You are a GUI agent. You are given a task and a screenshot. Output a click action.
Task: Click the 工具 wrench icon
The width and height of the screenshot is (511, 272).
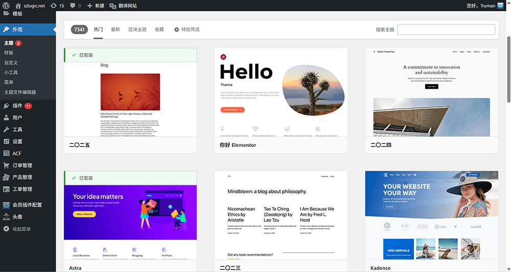click(x=6, y=130)
